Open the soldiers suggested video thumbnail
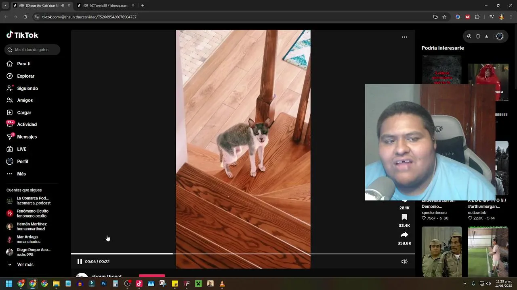Screen dimensions: 517x290 point(442,252)
